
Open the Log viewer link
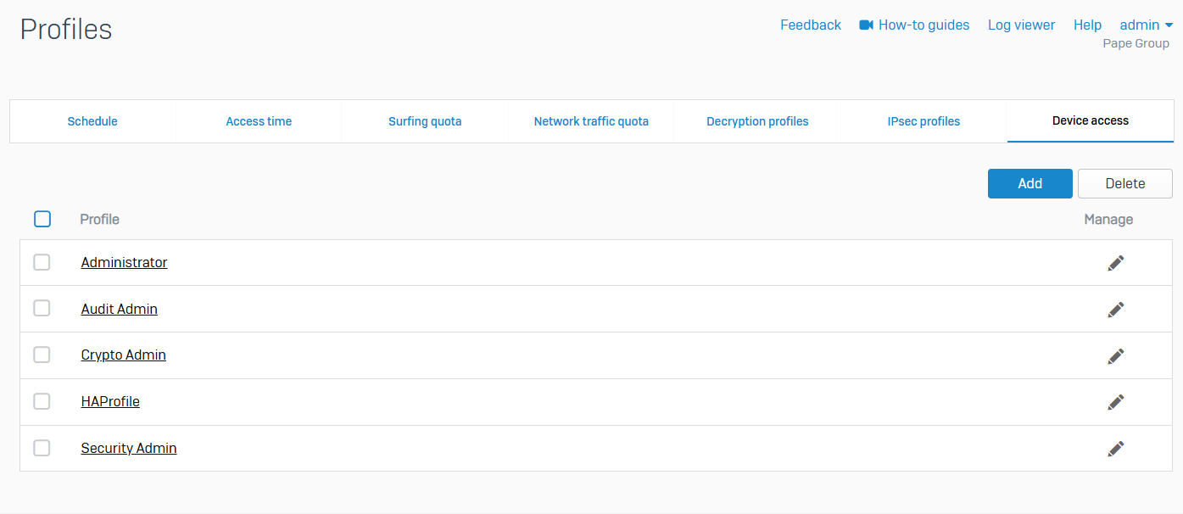point(1021,25)
